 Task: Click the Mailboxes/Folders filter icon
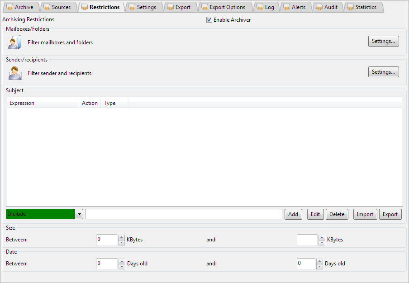coord(15,42)
